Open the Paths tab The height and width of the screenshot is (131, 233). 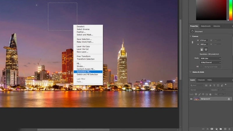[x=209, y=80]
